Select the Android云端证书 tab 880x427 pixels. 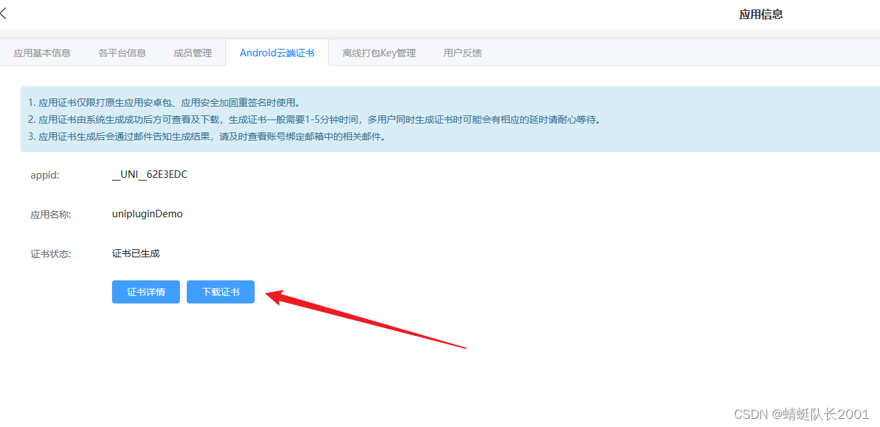(x=277, y=53)
